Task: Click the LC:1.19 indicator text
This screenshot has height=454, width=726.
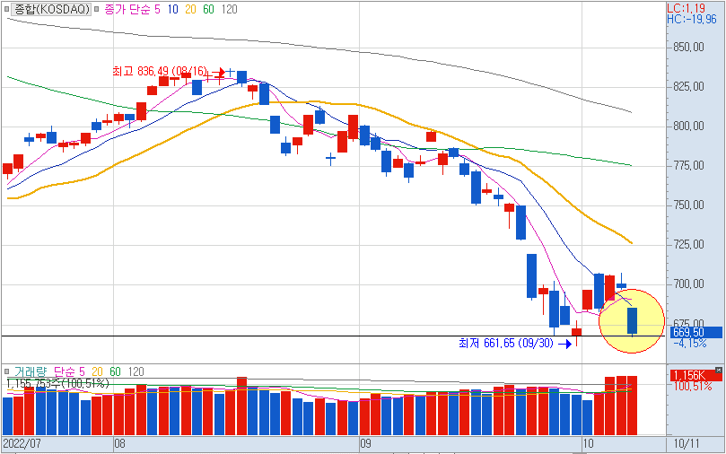Action: point(686,8)
